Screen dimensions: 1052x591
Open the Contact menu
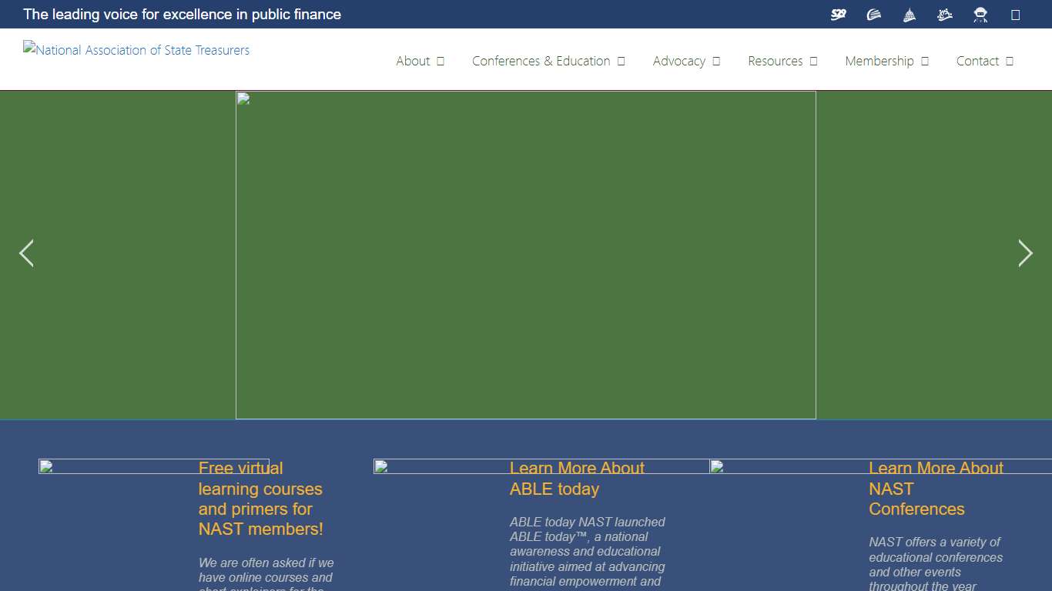pyautogui.click(x=984, y=61)
